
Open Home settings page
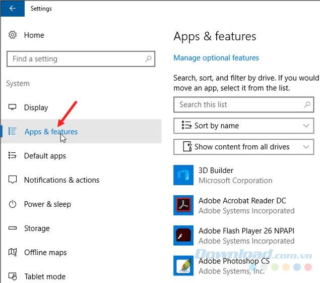point(34,35)
